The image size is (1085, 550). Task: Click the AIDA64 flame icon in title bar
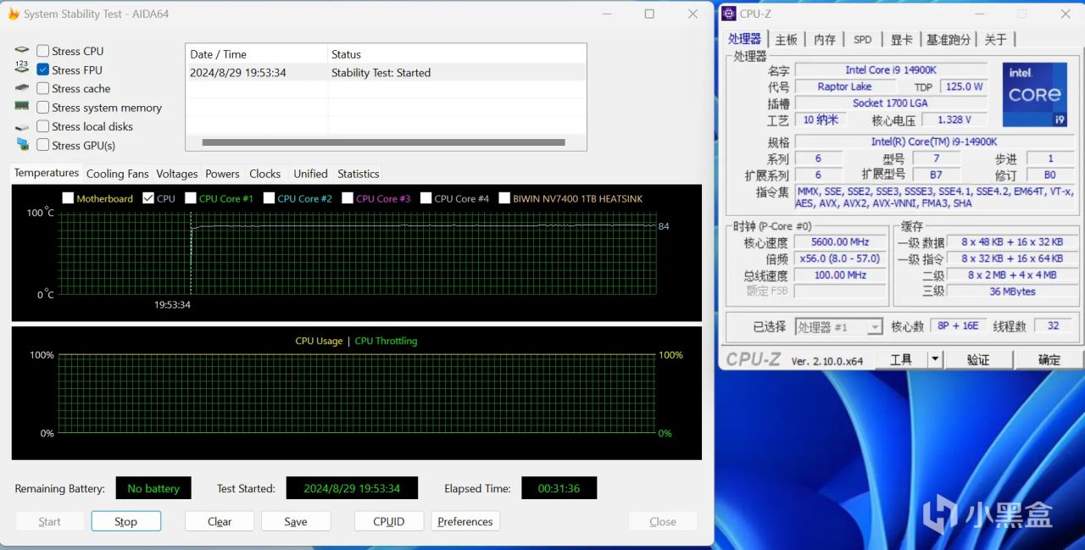[x=13, y=14]
